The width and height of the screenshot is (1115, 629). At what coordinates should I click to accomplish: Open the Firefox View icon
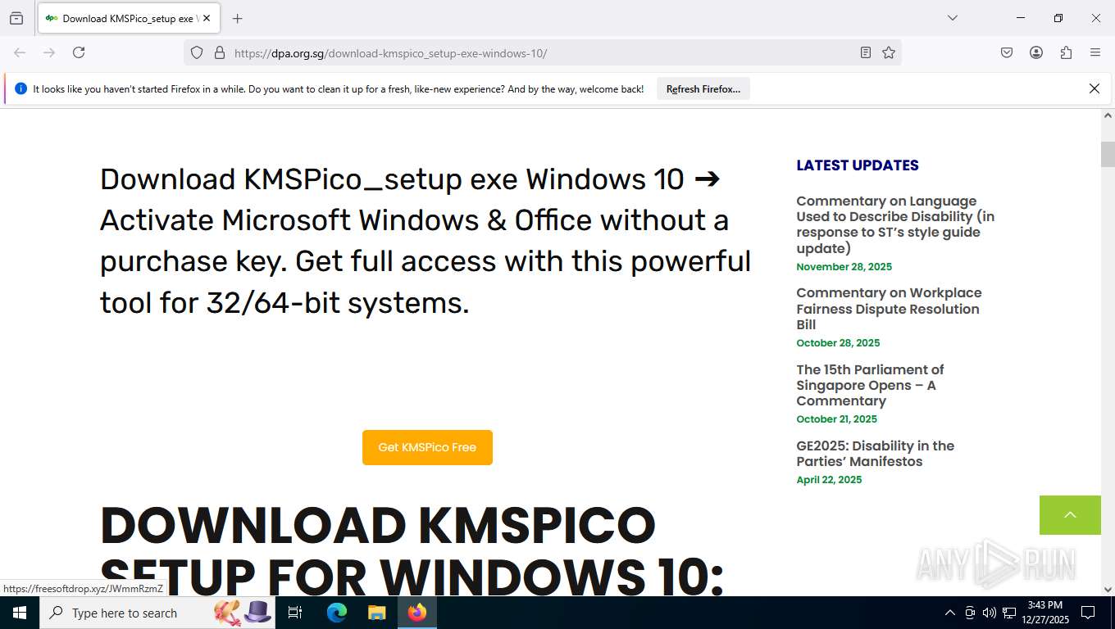(x=16, y=18)
